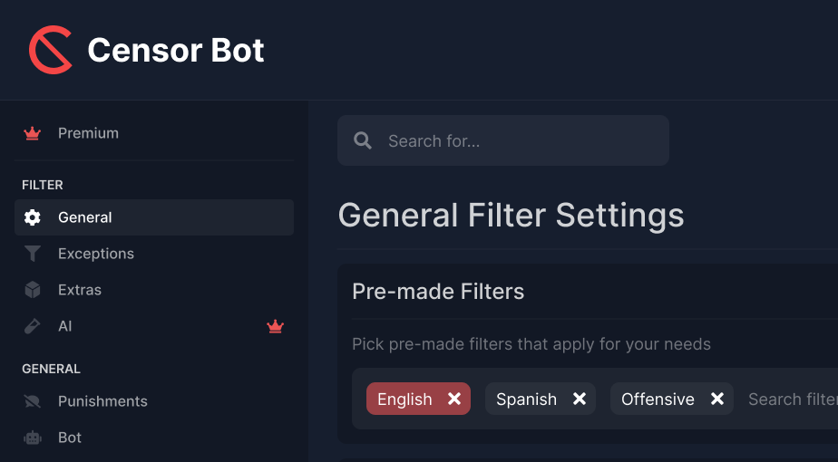
Task: Click the Extras cube icon
Action: point(33,290)
